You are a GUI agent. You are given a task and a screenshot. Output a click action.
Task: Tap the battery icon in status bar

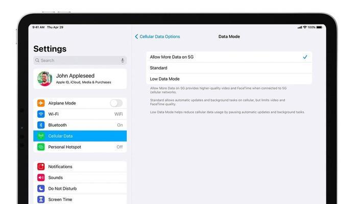tap(319, 27)
